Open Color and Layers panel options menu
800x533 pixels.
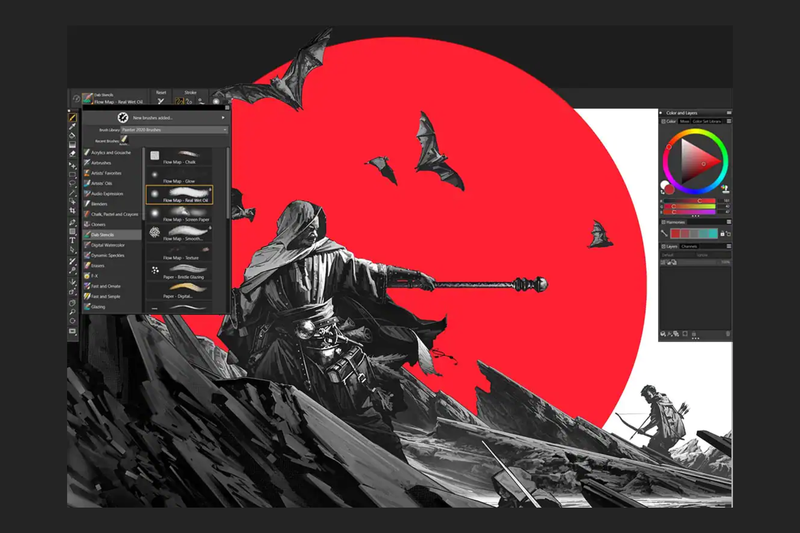(x=729, y=113)
